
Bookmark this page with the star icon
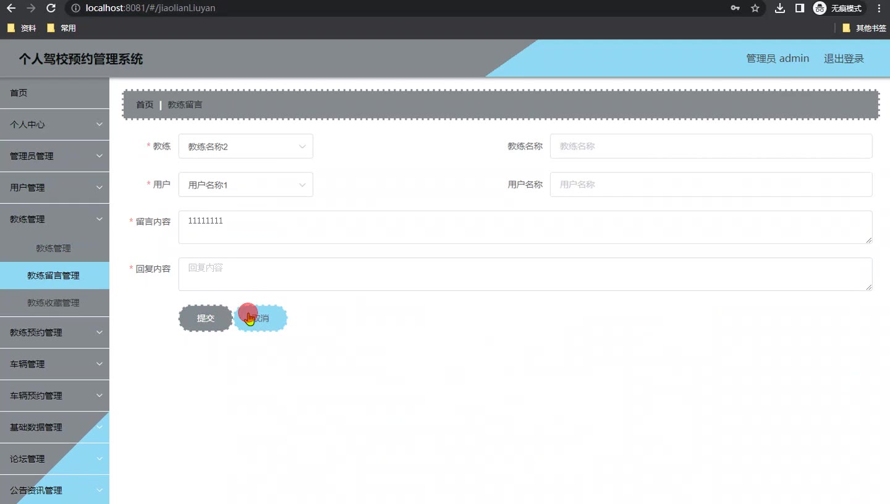tap(755, 9)
